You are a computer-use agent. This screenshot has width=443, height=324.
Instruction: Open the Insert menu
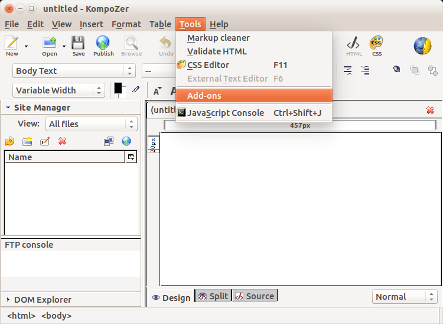[91, 24]
